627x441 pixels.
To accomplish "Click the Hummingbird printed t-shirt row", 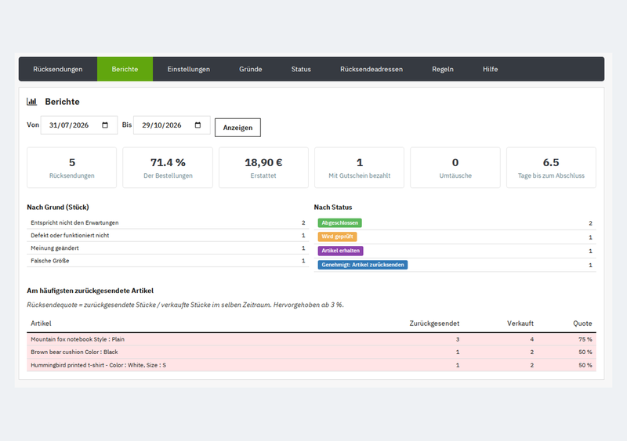I will (x=311, y=365).
